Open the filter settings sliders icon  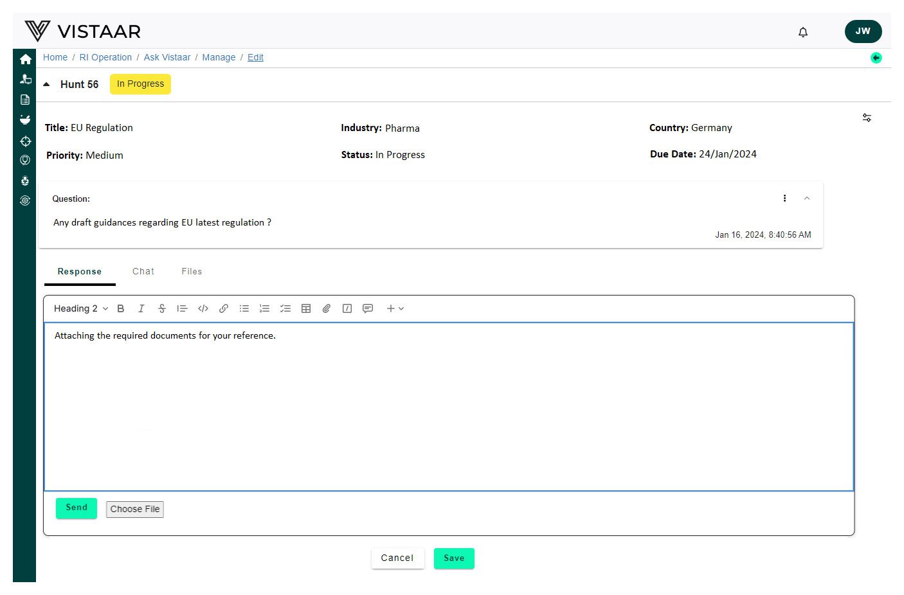(867, 118)
